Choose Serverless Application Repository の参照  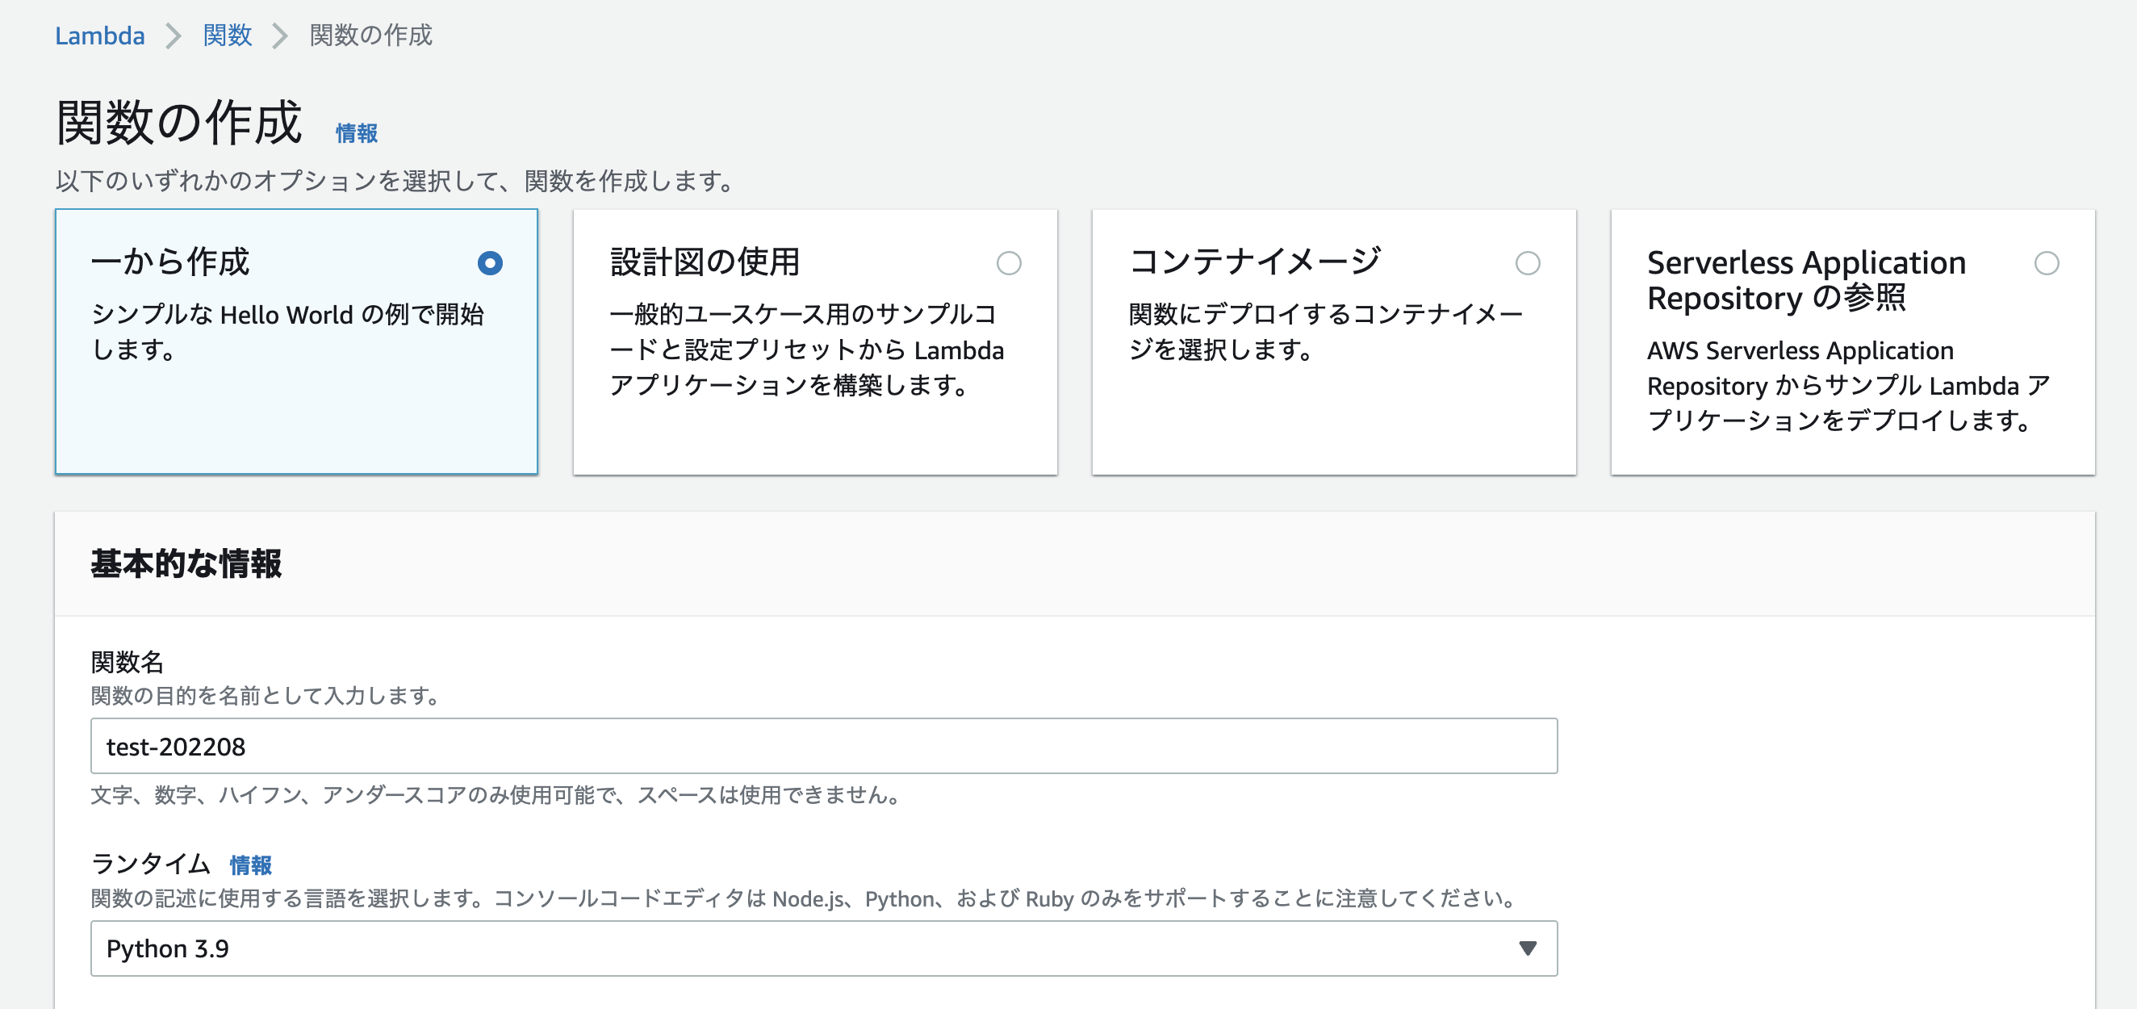click(x=2047, y=263)
